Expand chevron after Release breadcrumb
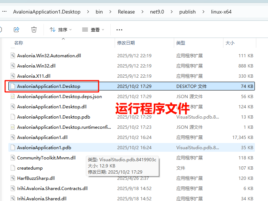The width and height of the screenshot is (268, 201). tap(142, 12)
